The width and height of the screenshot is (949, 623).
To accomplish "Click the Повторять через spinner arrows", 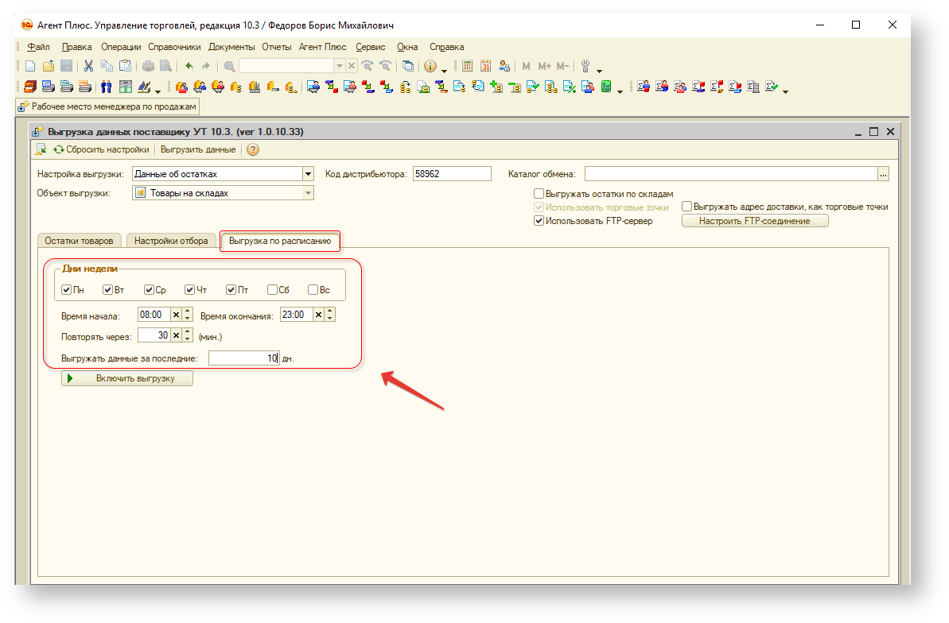I will click(188, 335).
